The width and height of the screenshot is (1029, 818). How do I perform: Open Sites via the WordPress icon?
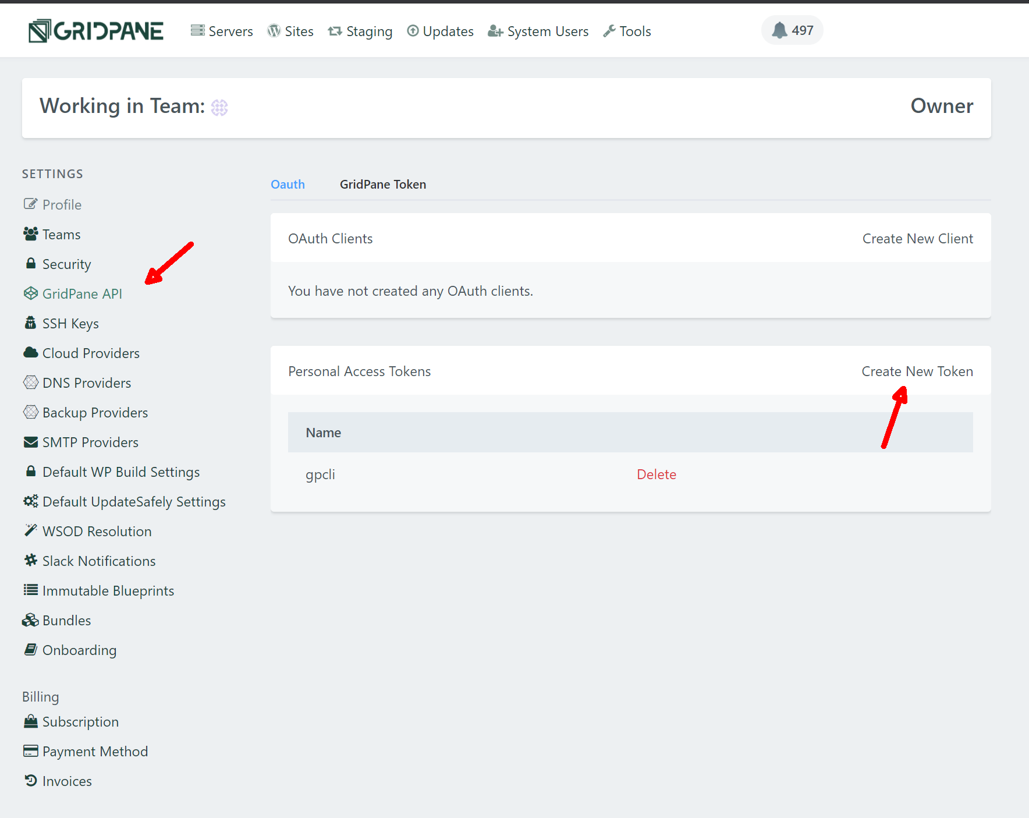[x=274, y=30]
